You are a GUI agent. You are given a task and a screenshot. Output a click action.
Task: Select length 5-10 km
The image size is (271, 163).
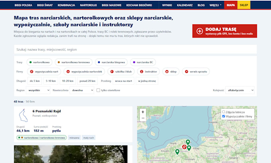pyautogui.click(x=51, y=81)
